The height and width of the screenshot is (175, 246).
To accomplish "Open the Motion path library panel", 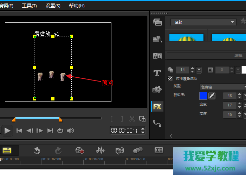I will coord(157,123).
